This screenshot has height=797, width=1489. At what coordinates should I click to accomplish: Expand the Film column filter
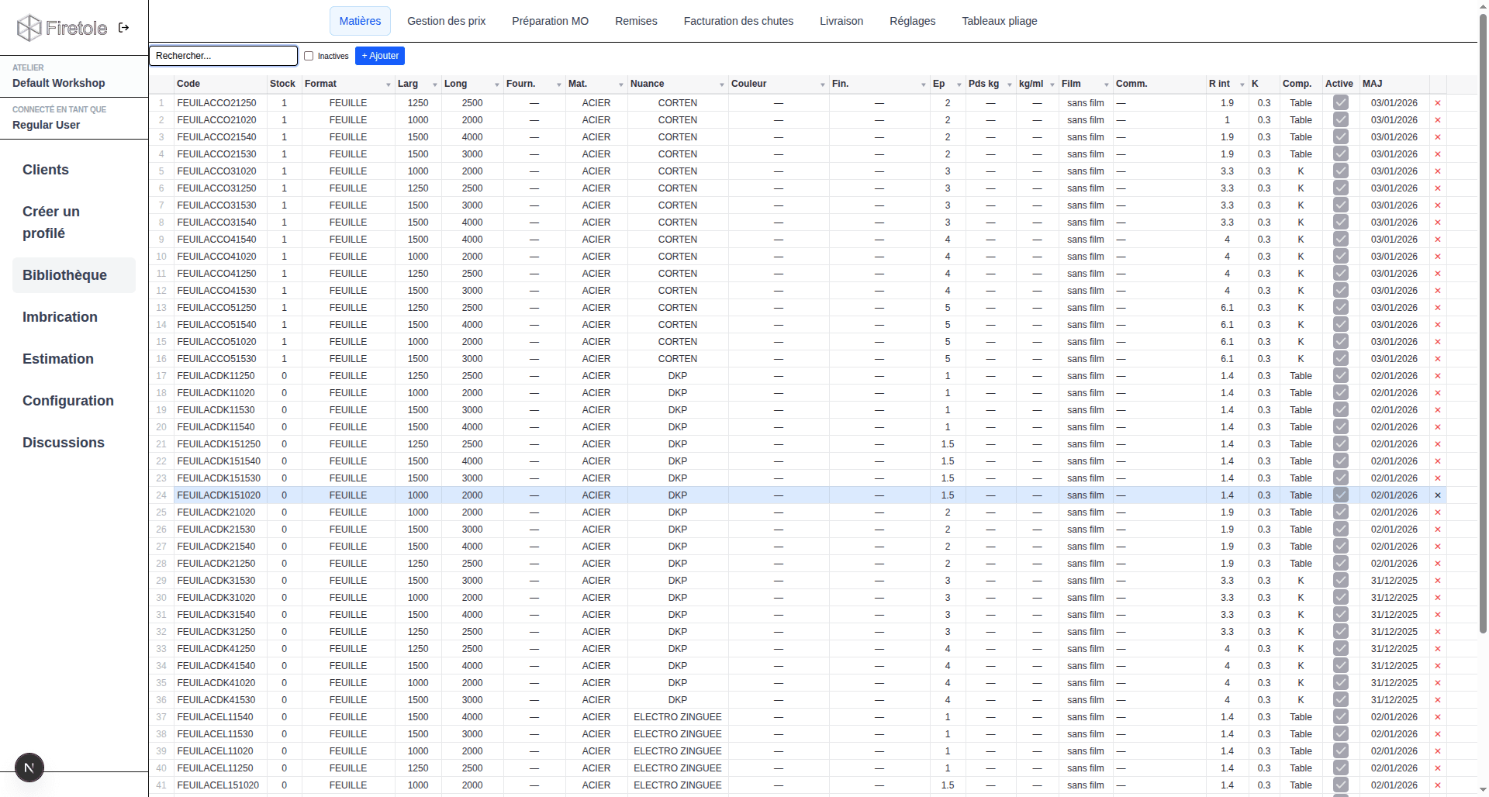click(1107, 85)
